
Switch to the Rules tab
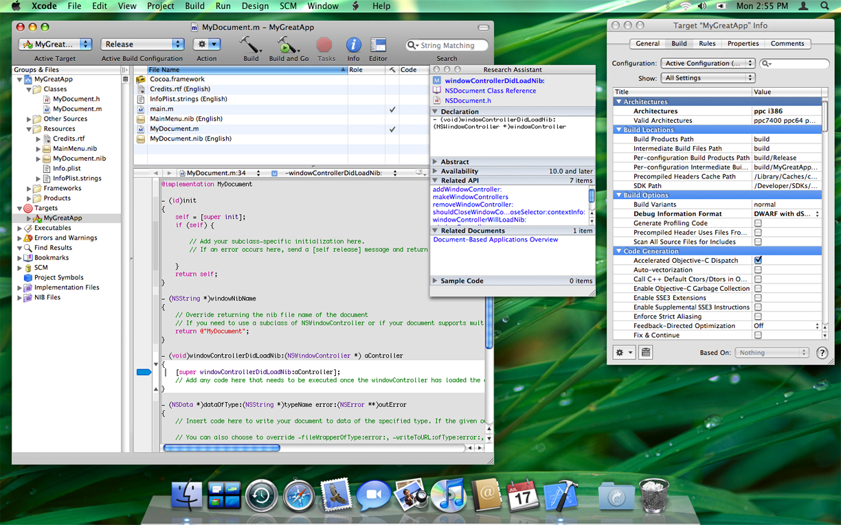pyautogui.click(x=707, y=43)
